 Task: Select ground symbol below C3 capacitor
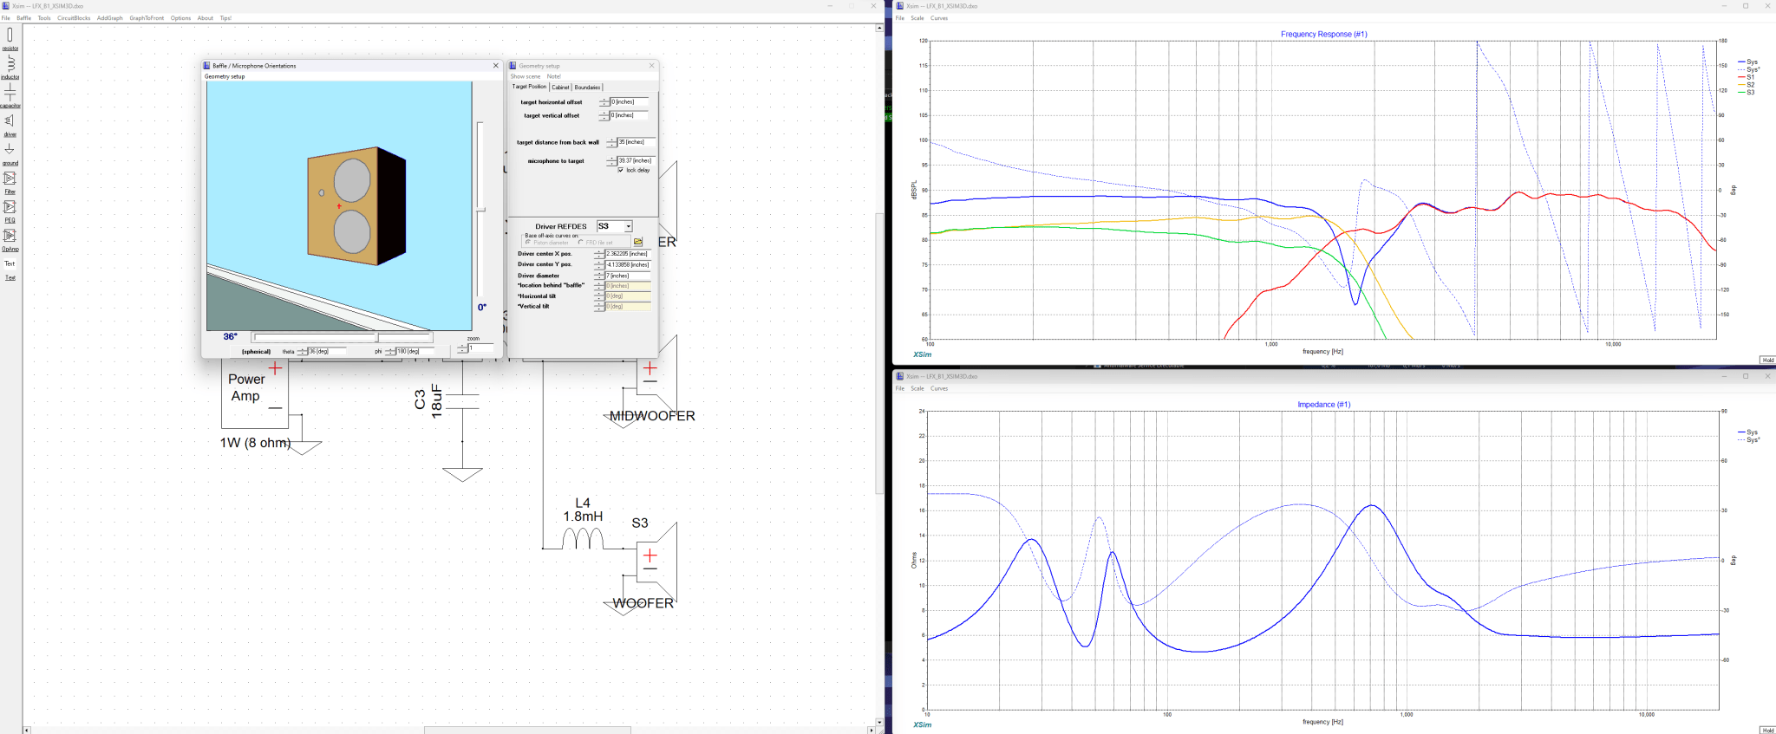462,474
